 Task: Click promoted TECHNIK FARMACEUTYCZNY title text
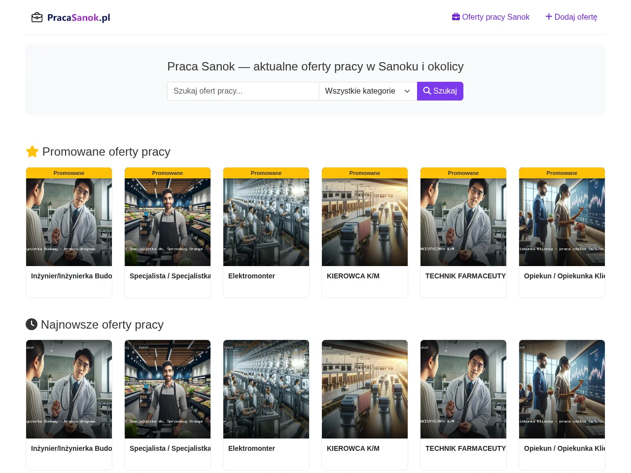[x=465, y=276]
